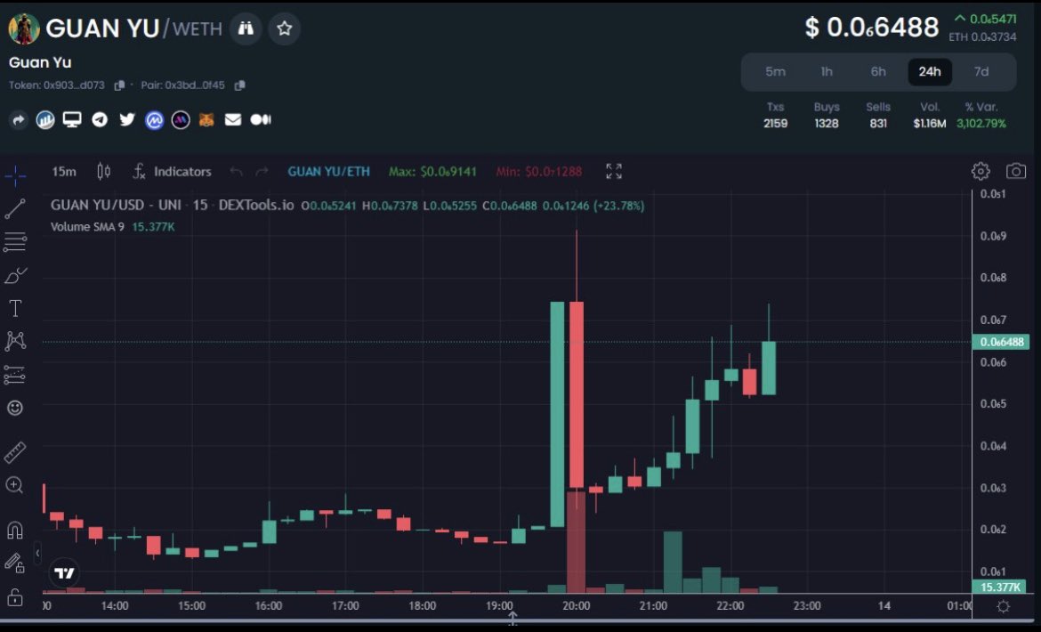Open the binoculars watch icon next to WETH
Screen dimensions: 1041x632
click(246, 28)
